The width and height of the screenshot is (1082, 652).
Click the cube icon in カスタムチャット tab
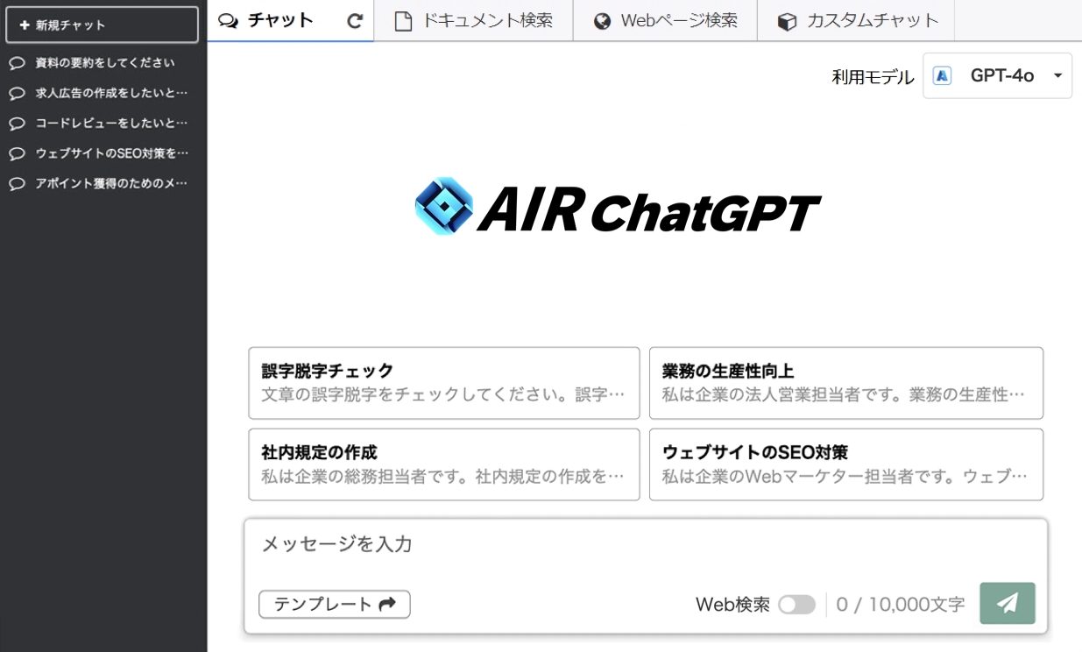(787, 21)
